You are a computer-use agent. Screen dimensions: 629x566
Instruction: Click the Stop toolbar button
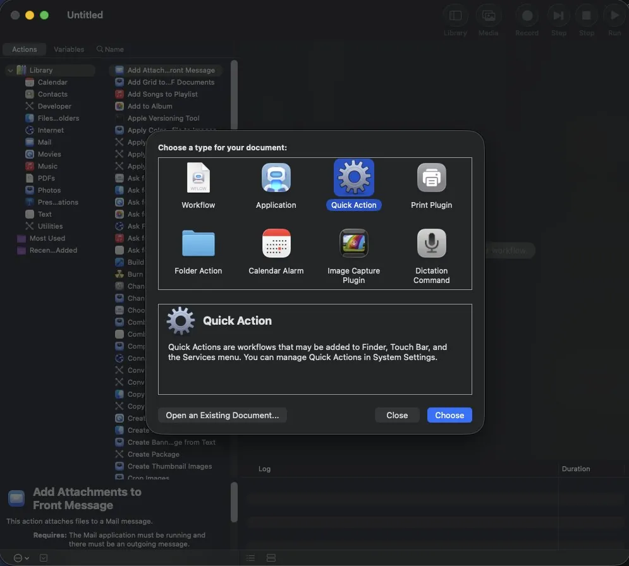point(586,16)
